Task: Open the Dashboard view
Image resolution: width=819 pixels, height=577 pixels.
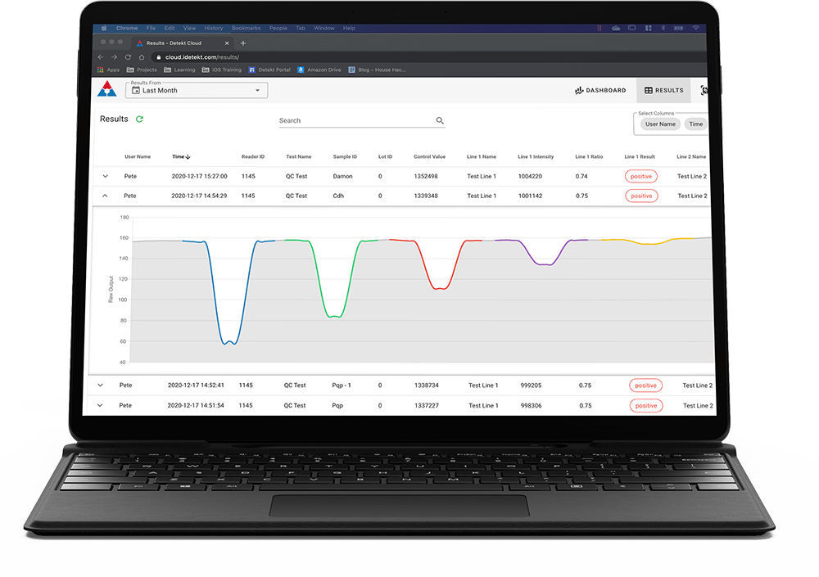Action: tap(600, 90)
